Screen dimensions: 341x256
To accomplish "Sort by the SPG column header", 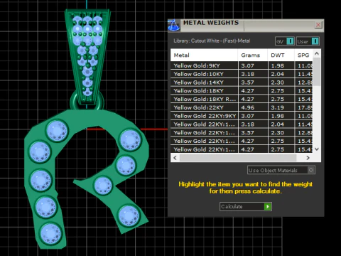I will (303, 55).
